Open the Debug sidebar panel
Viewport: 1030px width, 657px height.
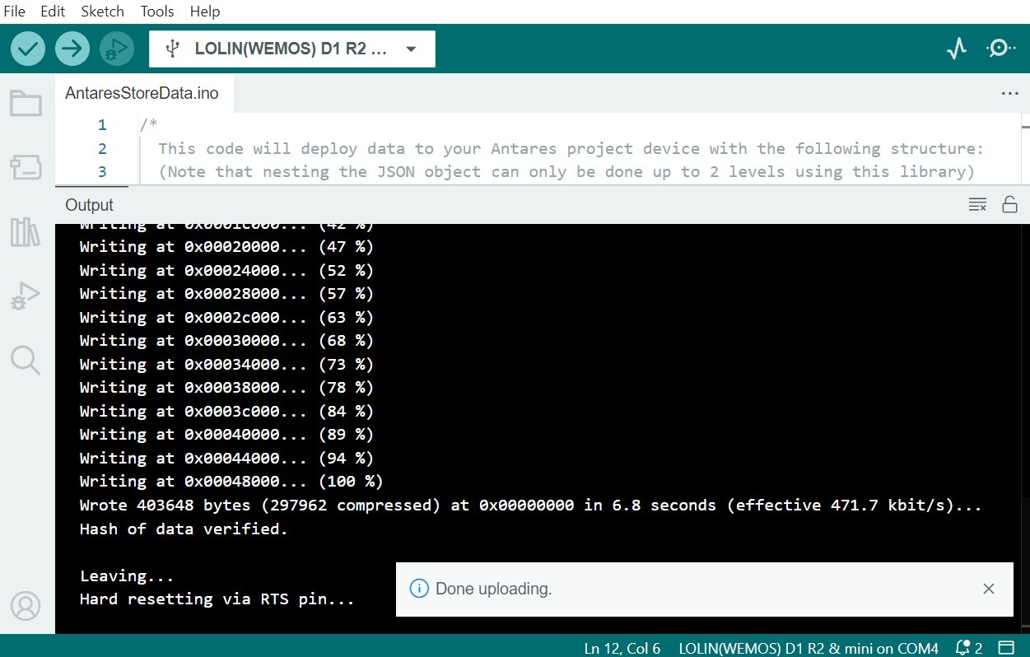26,296
